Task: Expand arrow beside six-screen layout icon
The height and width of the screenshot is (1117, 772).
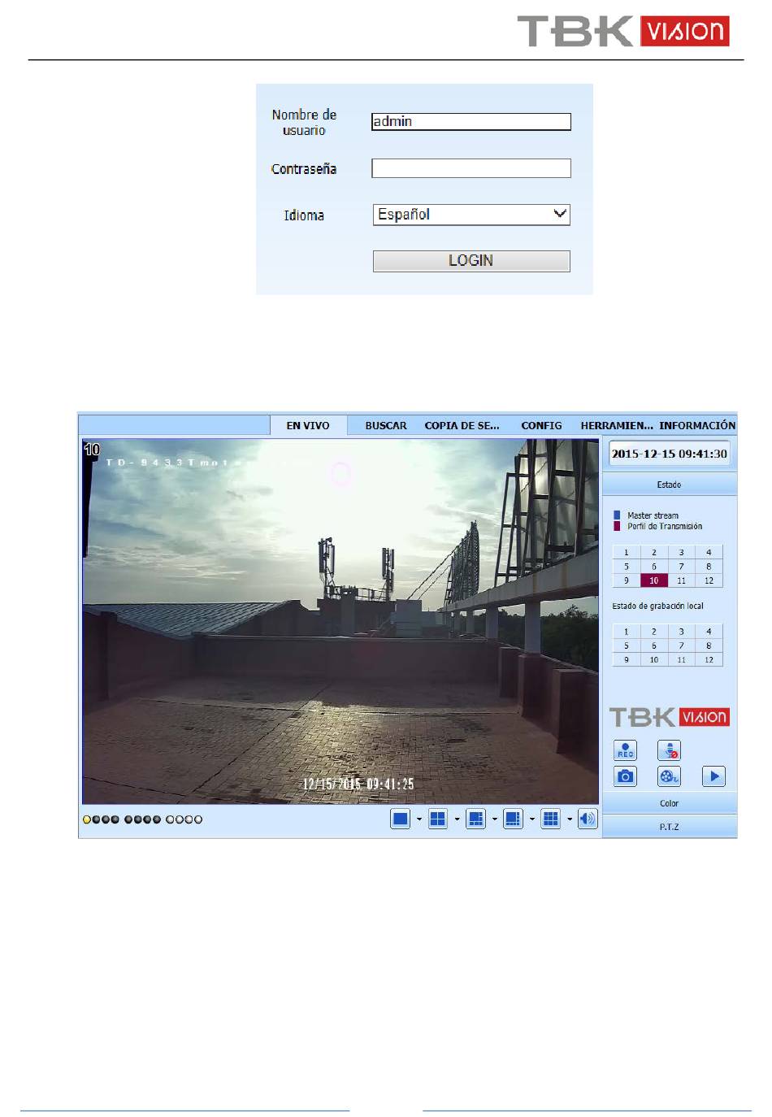Action: pos(494,819)
